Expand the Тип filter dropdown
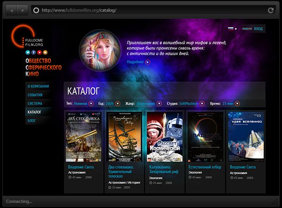Screen dimensions: 282x208 [91, 104]
